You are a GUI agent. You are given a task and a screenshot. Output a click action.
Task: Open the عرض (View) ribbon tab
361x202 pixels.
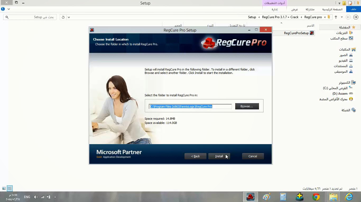coord(295,9)
